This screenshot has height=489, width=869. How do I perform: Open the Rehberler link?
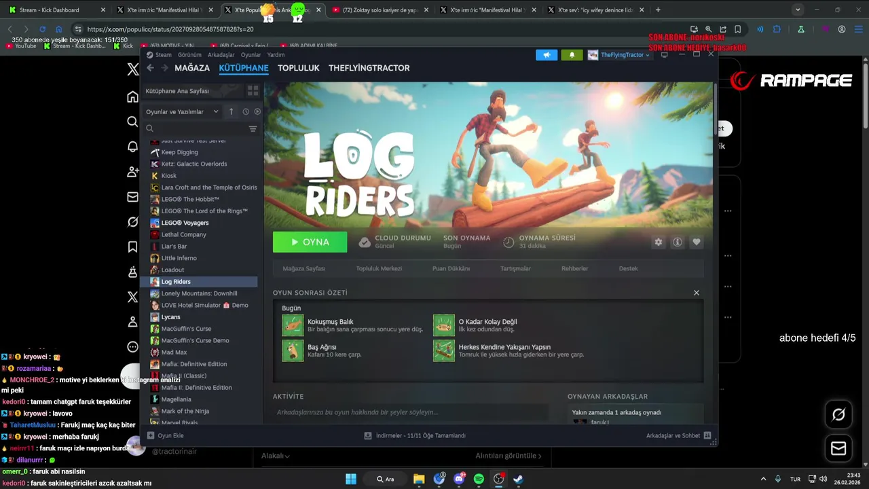[x=574, y=268]
